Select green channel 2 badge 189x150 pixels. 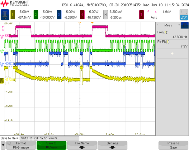point(36,15)
